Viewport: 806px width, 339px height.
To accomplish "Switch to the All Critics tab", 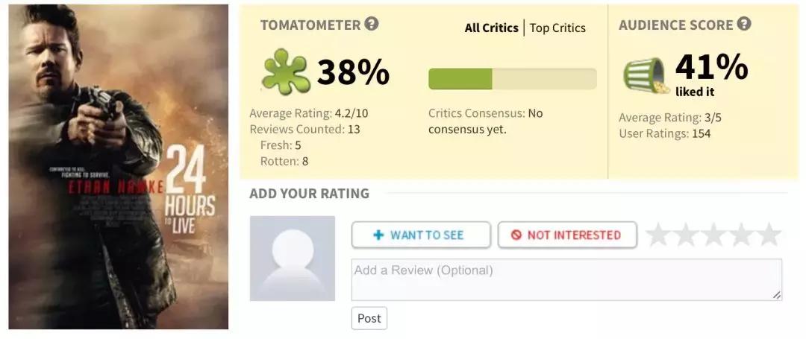I will tap(491, 28).
